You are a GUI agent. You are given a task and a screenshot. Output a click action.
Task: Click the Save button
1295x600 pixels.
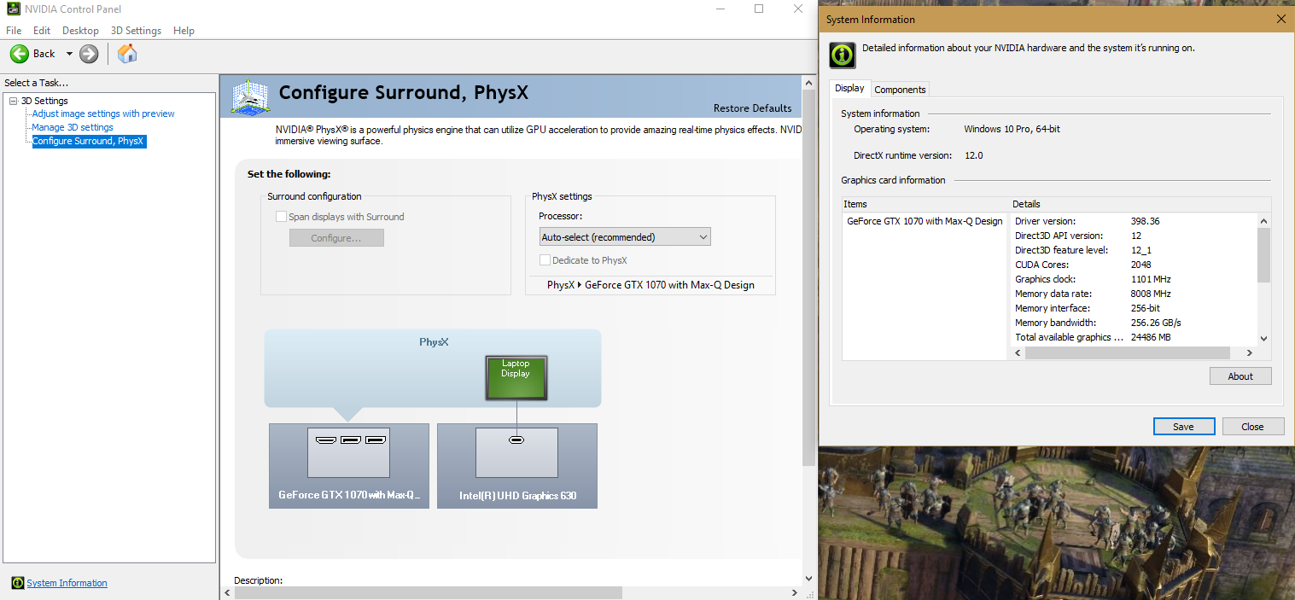(x=1182, y=427)
